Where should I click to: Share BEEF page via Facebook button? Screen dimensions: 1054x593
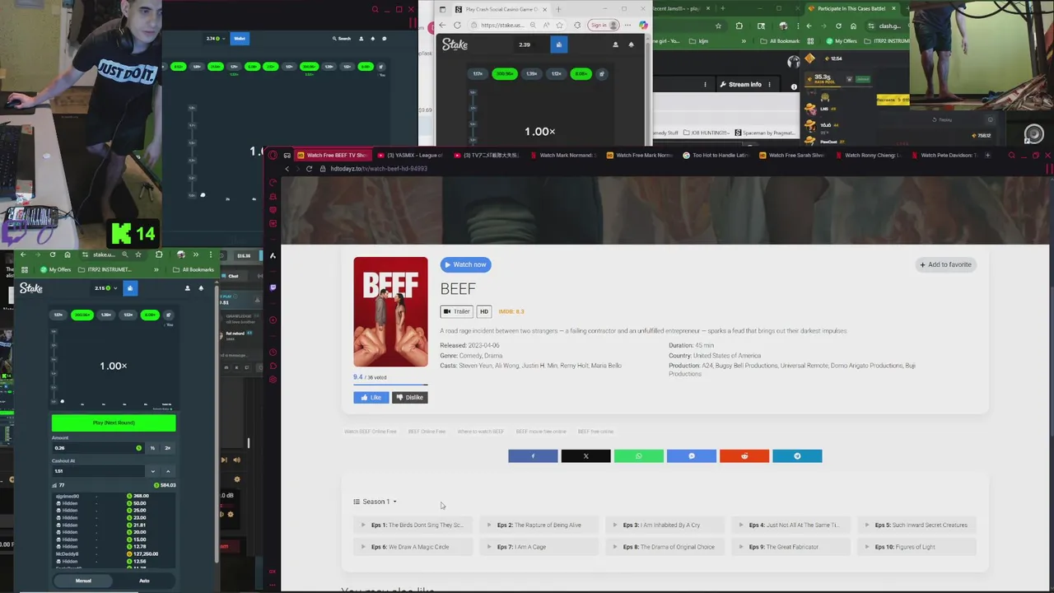click(x=533, y=456)
